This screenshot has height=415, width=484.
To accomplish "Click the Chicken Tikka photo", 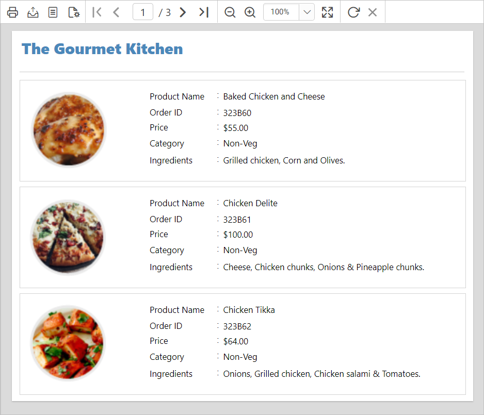I will click(69, 343).
